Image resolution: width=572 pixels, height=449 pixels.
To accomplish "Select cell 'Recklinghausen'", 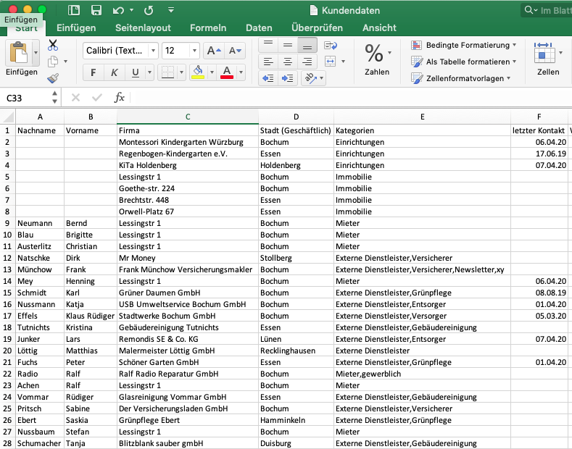I will pos(296,351).
